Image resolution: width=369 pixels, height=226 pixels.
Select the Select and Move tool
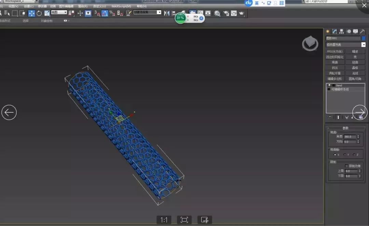pyautogui.click(x=31, y=13)
